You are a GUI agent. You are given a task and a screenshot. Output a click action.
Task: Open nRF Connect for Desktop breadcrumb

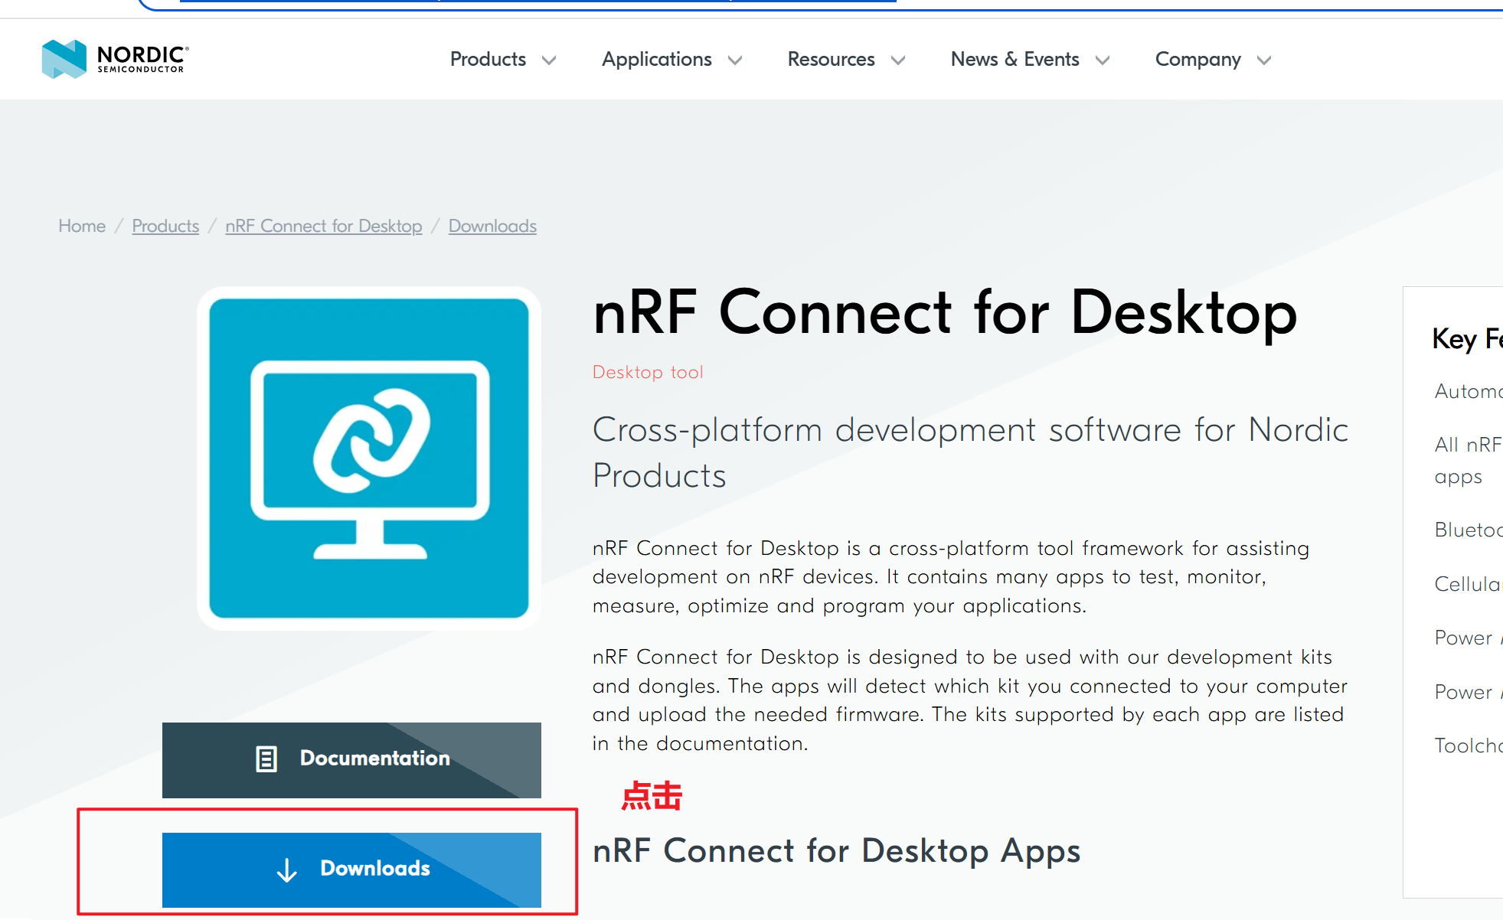(323, 226)
